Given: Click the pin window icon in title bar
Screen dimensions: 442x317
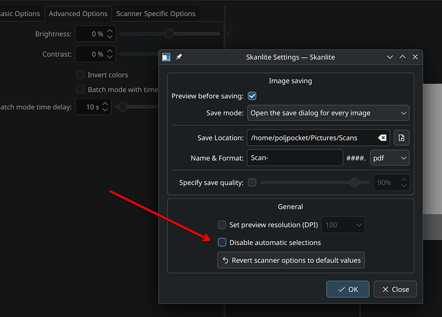Looking at the screenshot, I should [179, 57].
